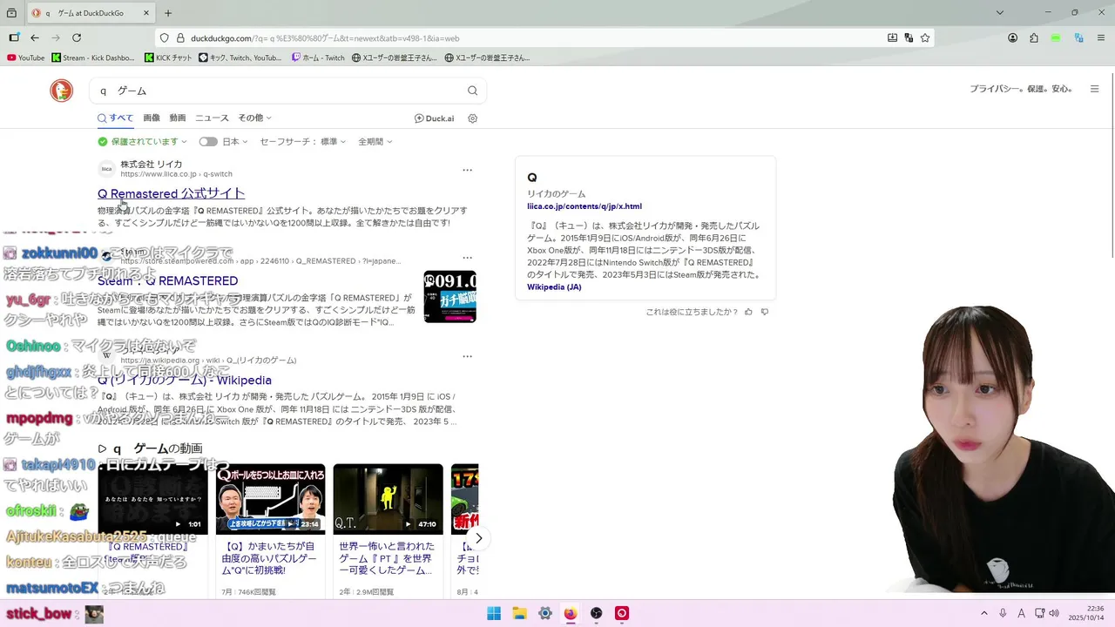Open the Steam : Q REMASTERED result
This screenshot has height=627, width=1115.
(167, 281)
